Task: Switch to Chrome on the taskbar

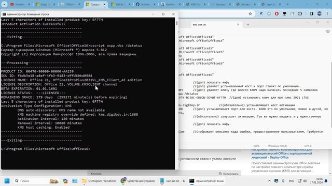Action: [x=138, y=181]
